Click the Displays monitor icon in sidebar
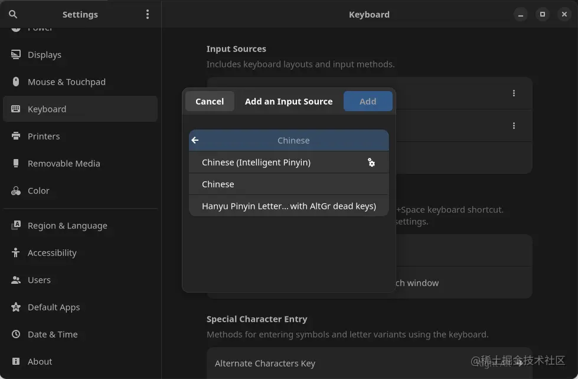The image size is (578, 379). 16,54
